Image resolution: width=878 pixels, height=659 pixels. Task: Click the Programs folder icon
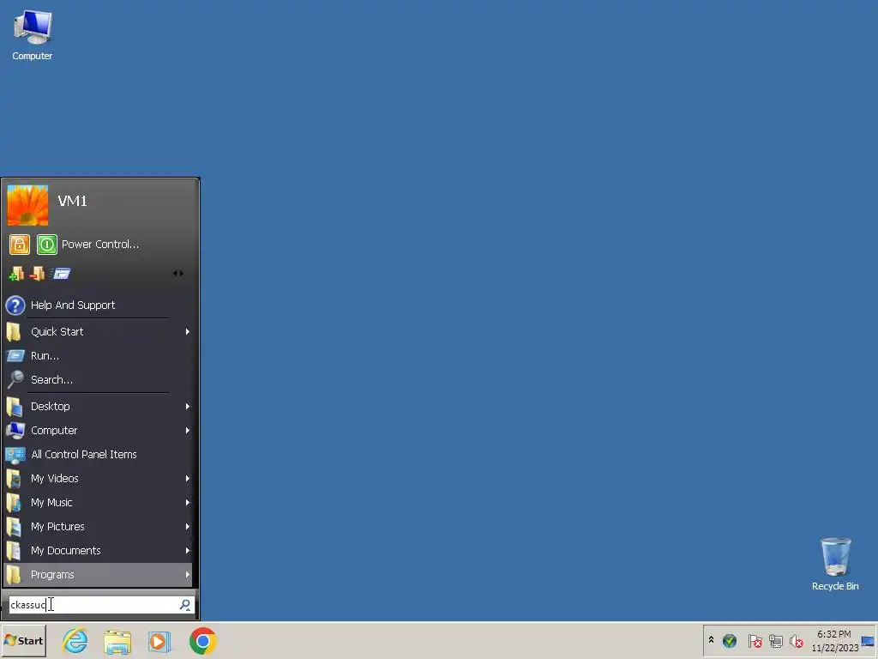coord(14,575)
